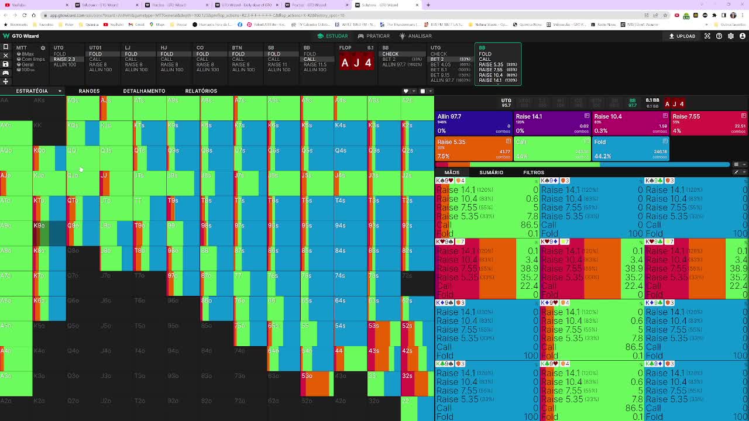This screenshot has height=421, width=749.
Task: Click the pin/expand icon in hands panel
Action: tap(736, 172)
